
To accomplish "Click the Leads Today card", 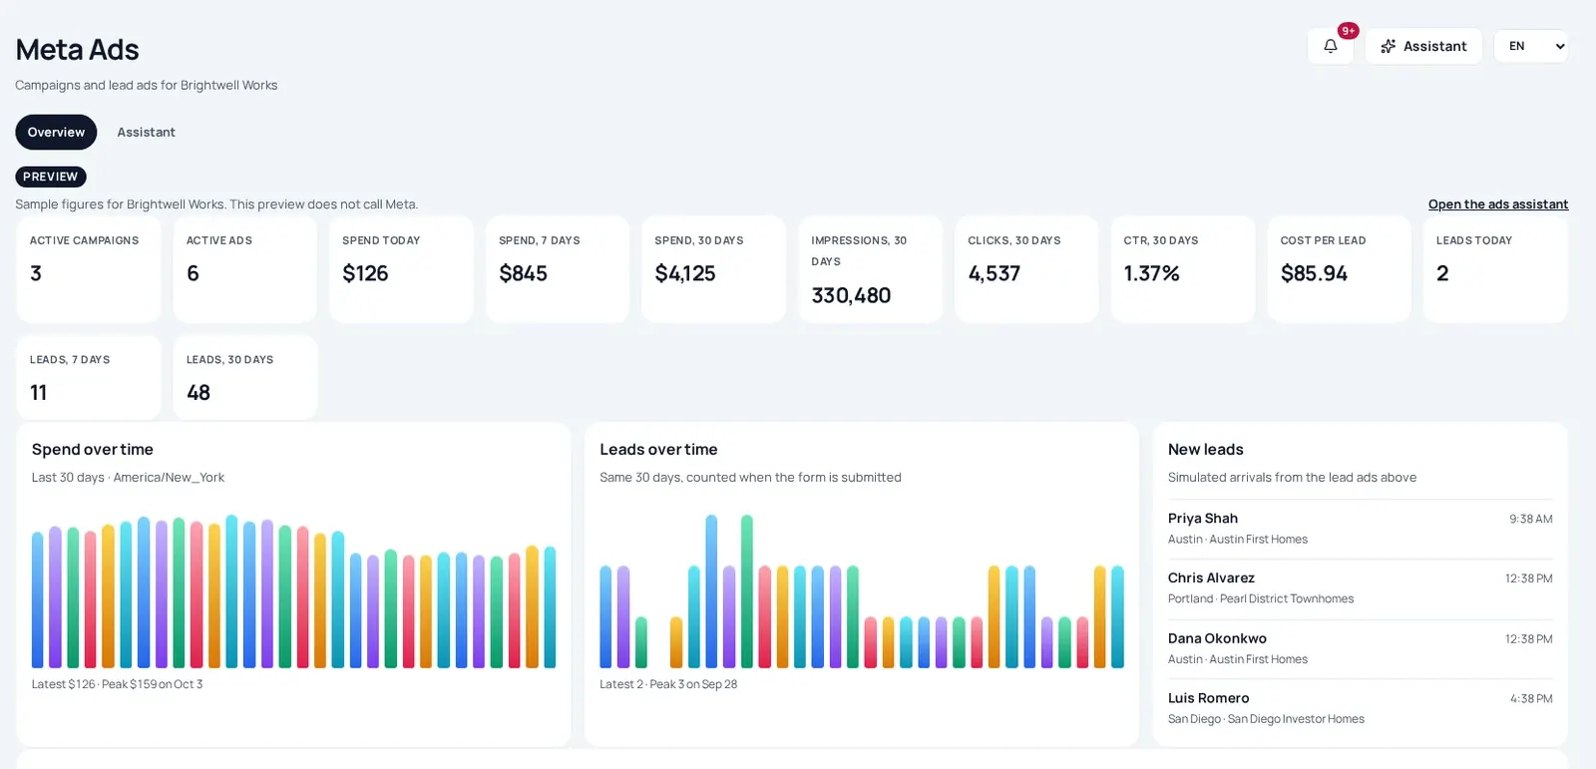I will coord(1495,269).
